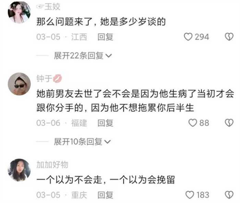Like the 钟于 comment with 88 likes
Screen dimensions: 240x203
click(x=193, y=123)
